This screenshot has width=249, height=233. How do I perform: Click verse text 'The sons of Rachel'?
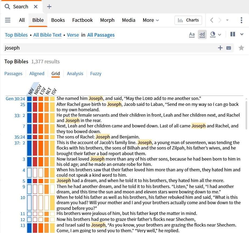tap(75, 137)
